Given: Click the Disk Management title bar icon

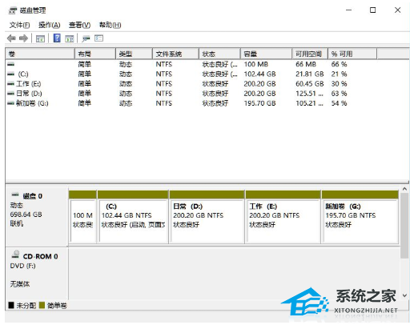Looking at the screenshot, I should tap(13, 10).
